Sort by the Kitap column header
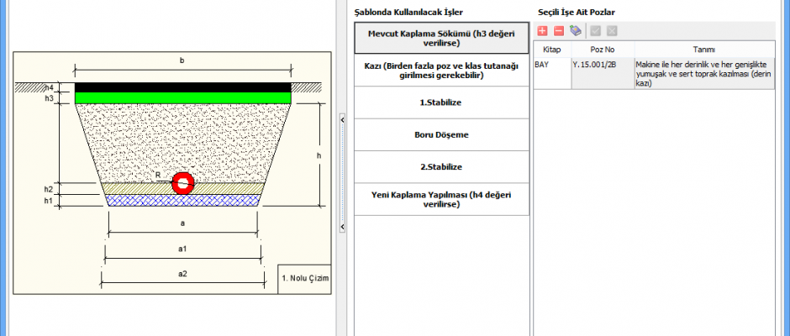 coord(551,50)
